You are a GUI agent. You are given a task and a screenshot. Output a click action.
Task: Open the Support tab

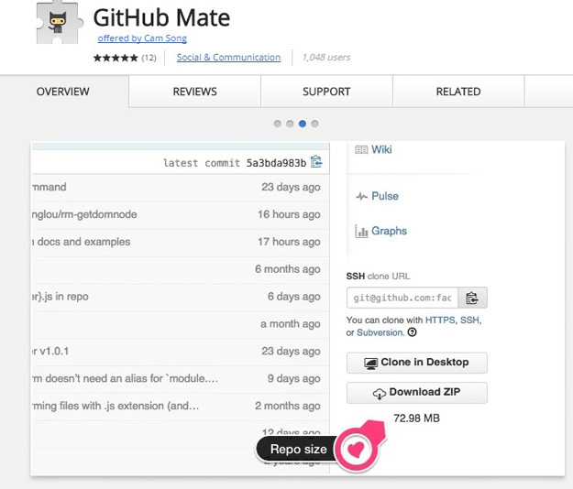(326, 92)
